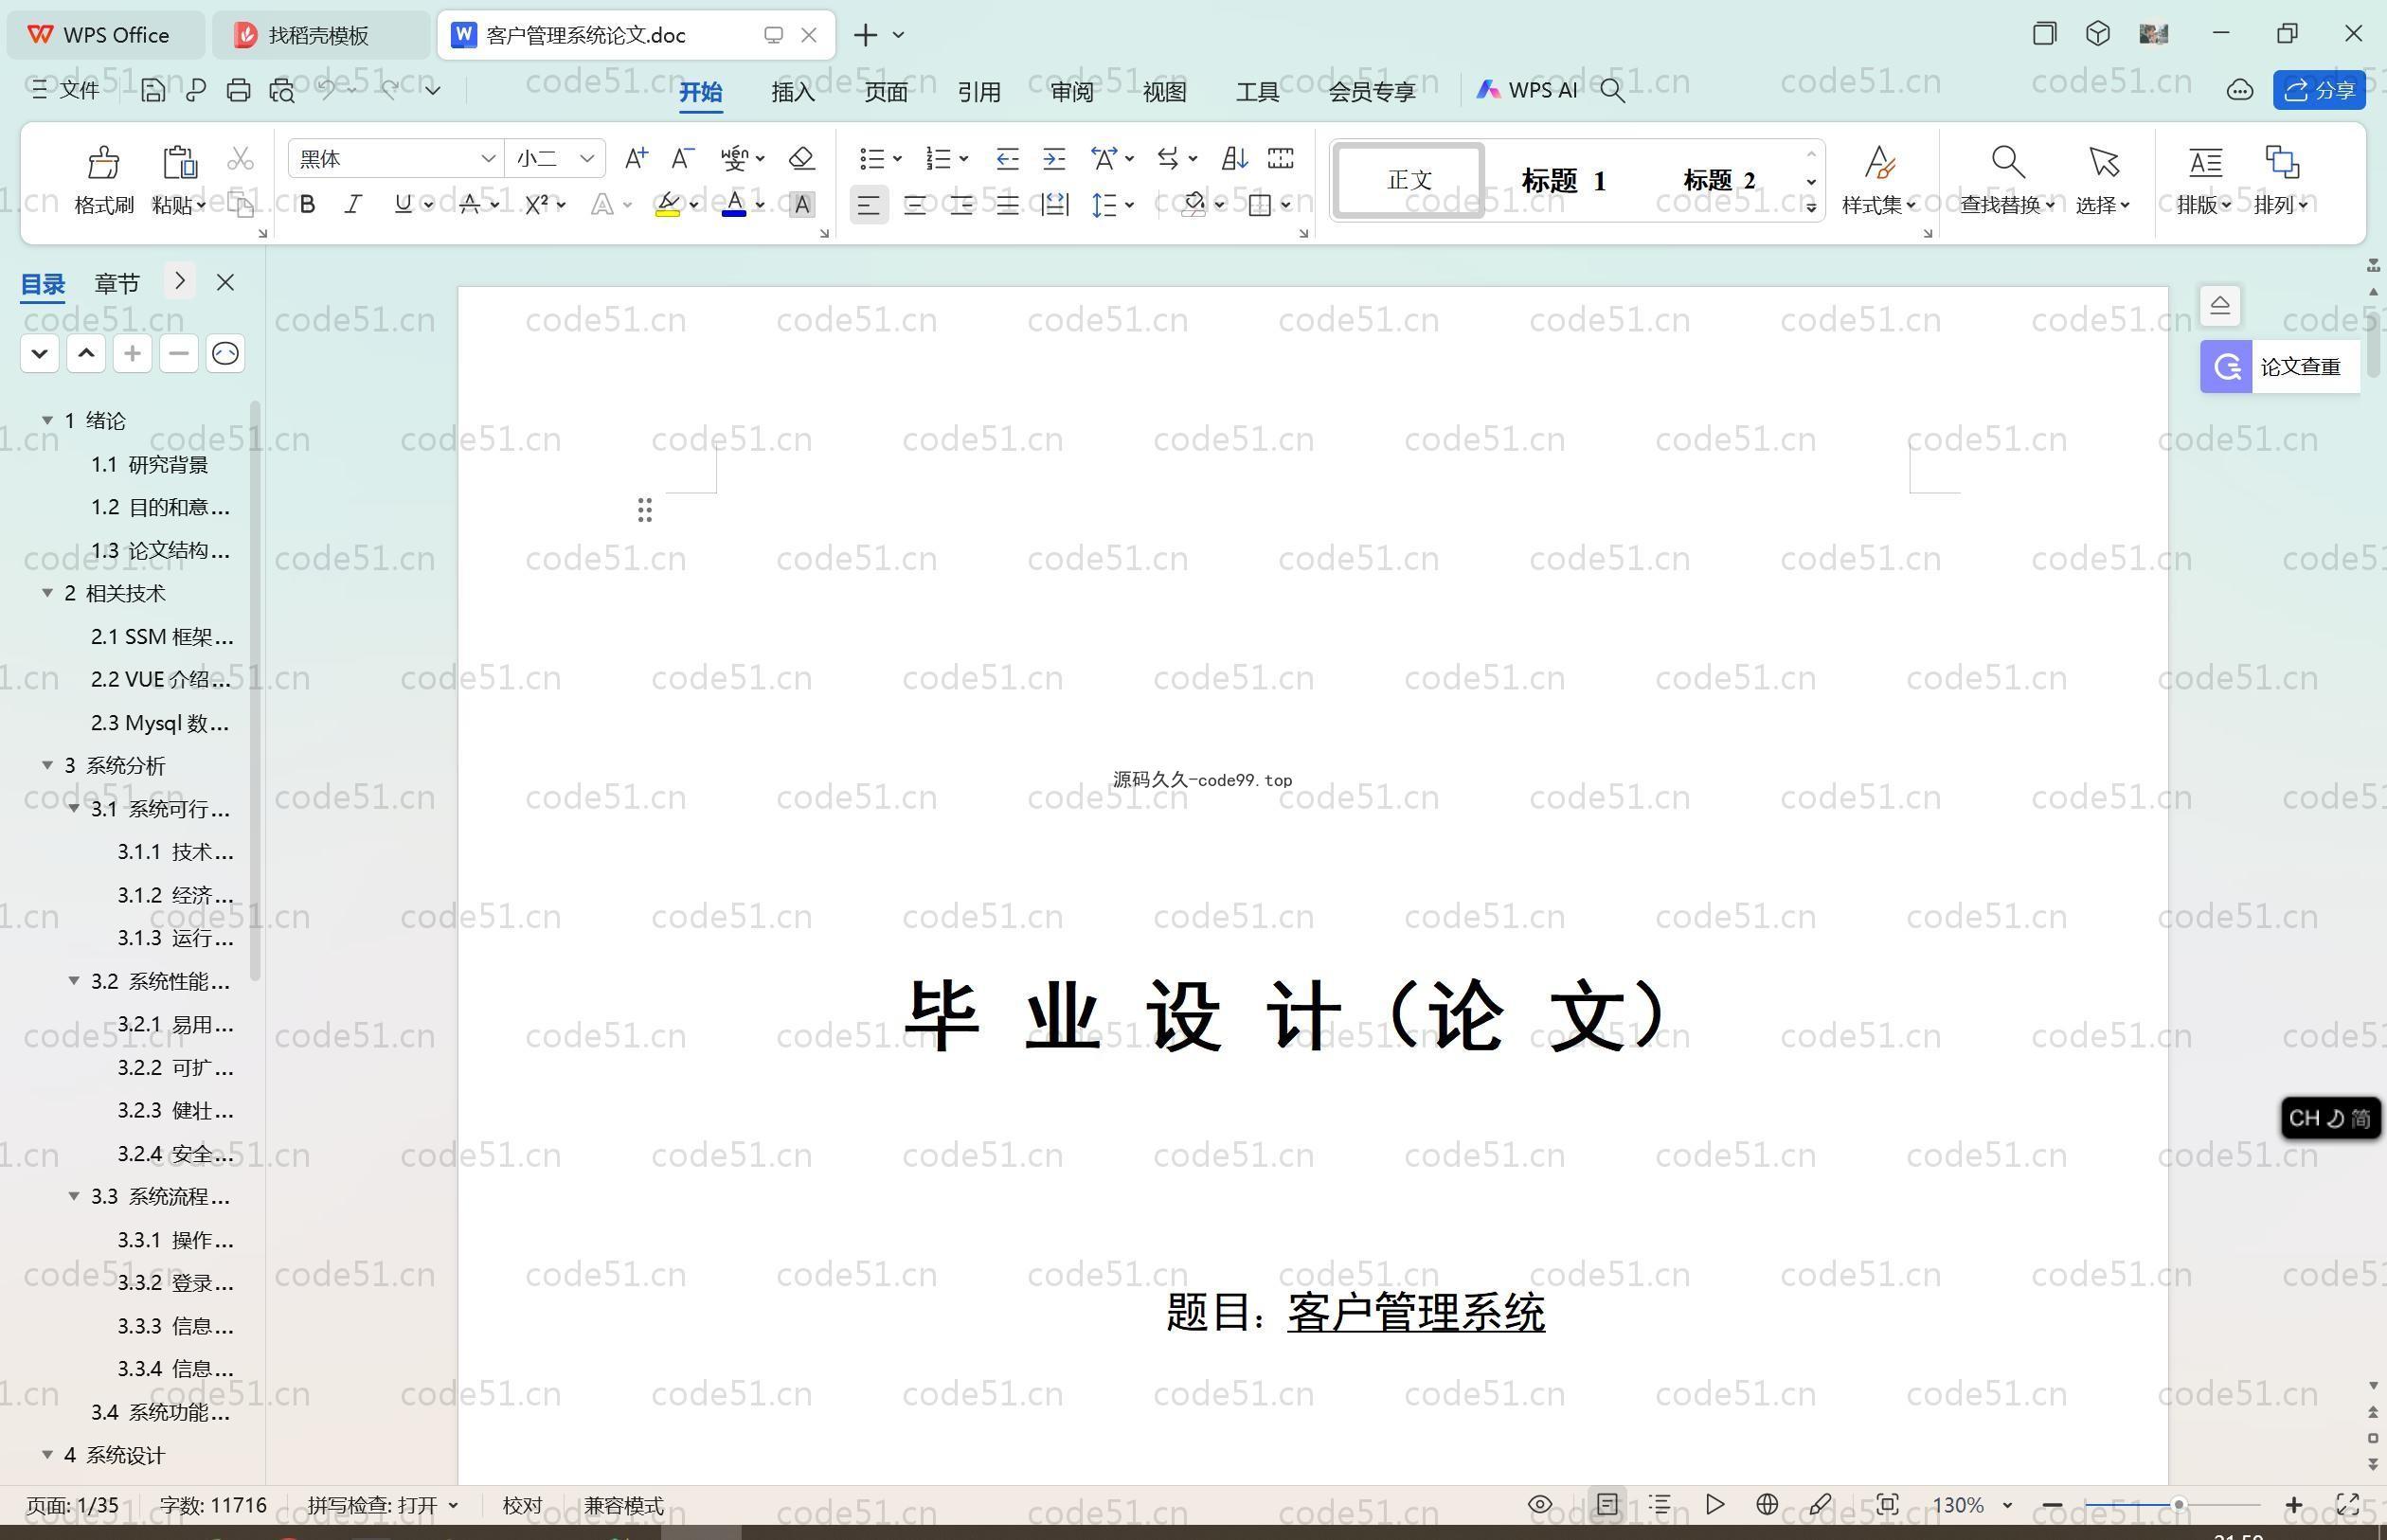Open the font size dropdown (小二)
Viewport: 2387px width, 1540px height.
[587, 158]
